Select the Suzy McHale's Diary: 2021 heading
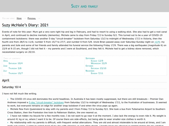This screenshot has width=169, height=126. click(25, 25)
